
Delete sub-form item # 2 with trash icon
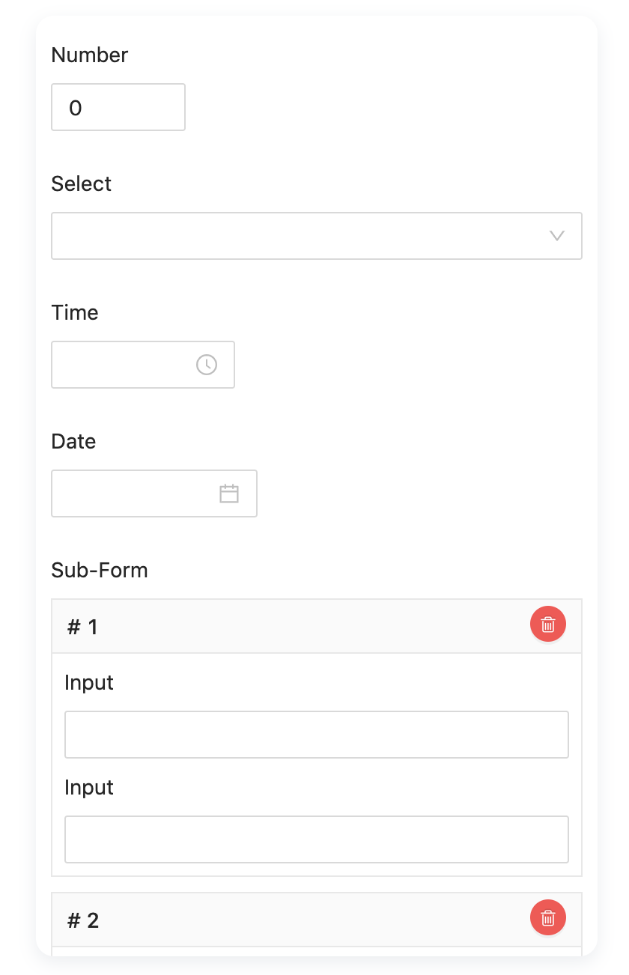(548, 917)
